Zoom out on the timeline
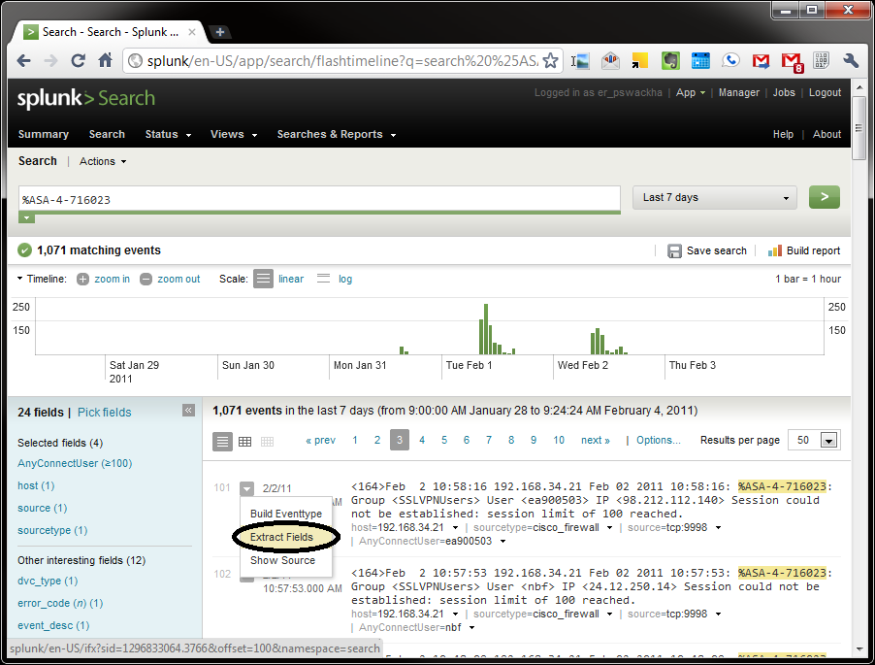 [x=170, y=279]
